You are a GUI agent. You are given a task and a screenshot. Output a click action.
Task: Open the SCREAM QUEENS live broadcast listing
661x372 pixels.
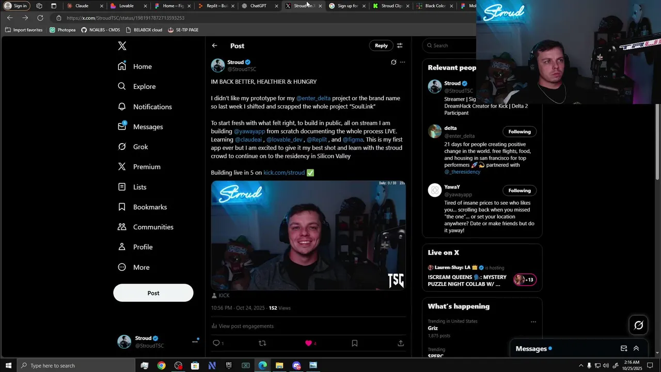coord(482,276)
